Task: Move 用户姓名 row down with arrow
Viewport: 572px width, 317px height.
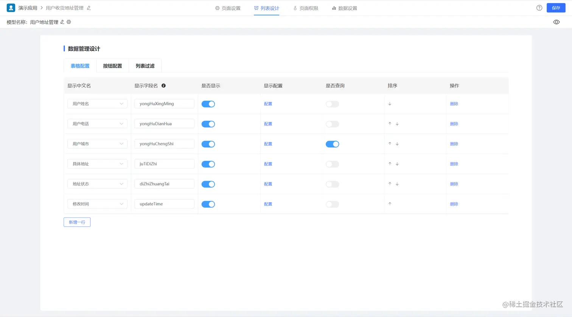Action: coord(390,104)
